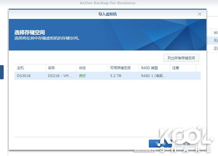Image resolution: width=218 pixels, height=156 pixels.
Task: Click the RAID 1 type cell
Action: (x=153, y=76)
